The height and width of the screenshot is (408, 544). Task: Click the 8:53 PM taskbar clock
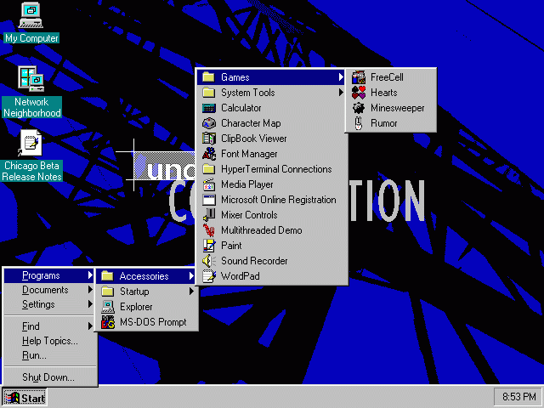(x=518, y=396)
